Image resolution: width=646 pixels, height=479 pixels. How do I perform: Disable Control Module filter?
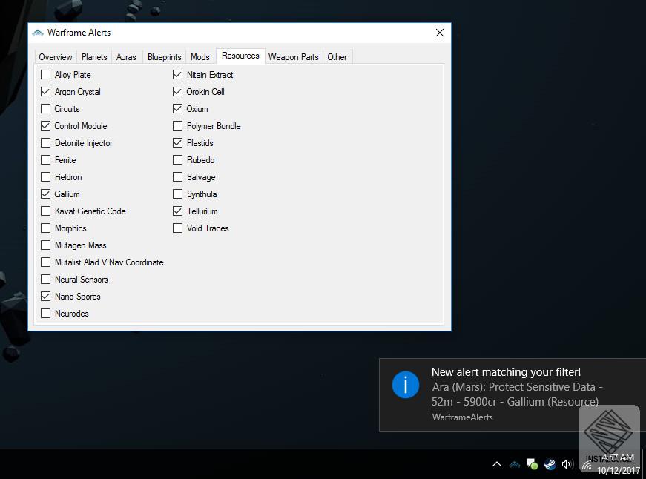click(x=46, y=126)
